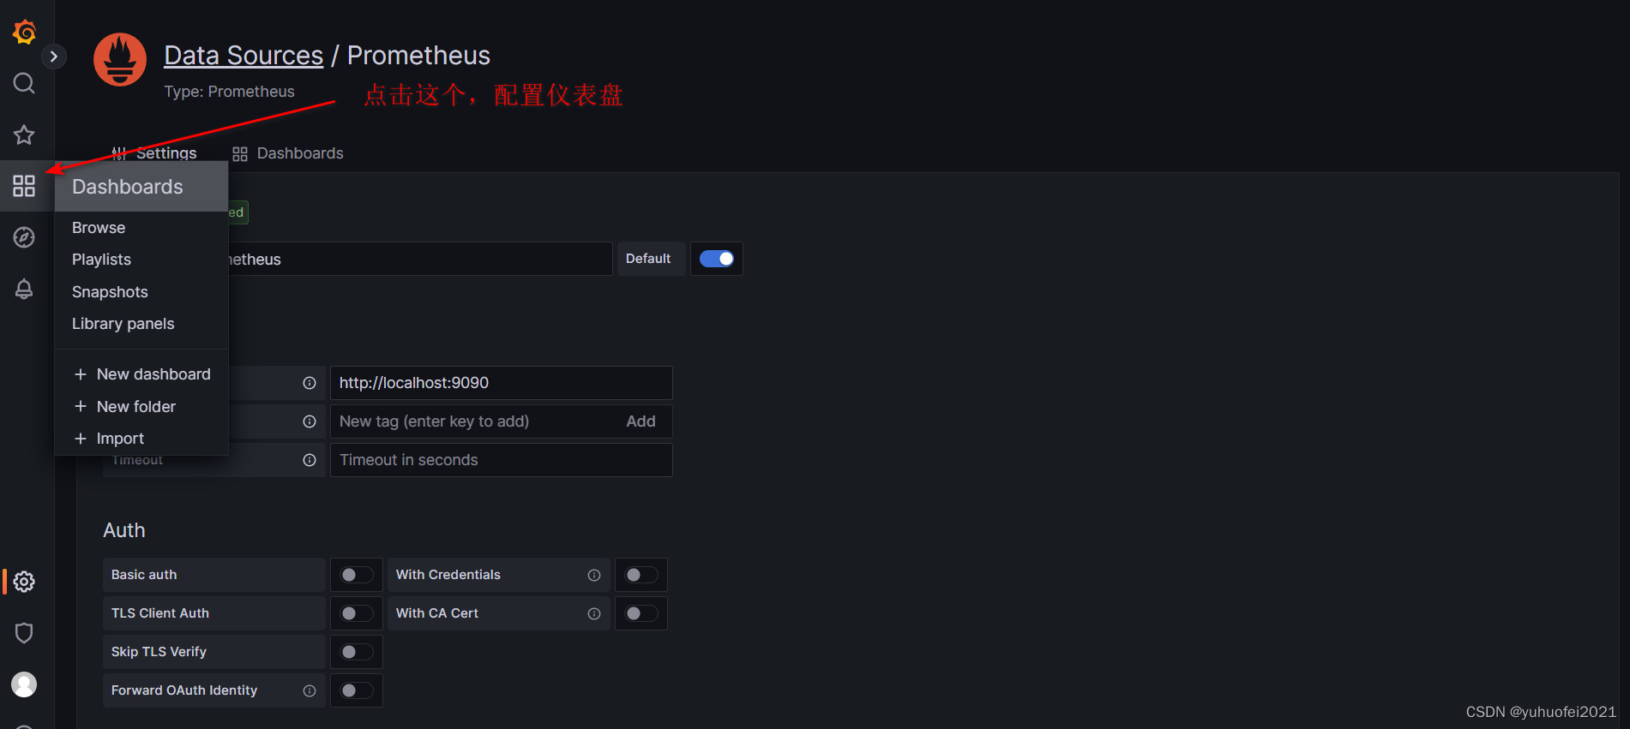This screenshot has height=729, width=1630.
Task: Click the Default label text
Action: point(648,259)
